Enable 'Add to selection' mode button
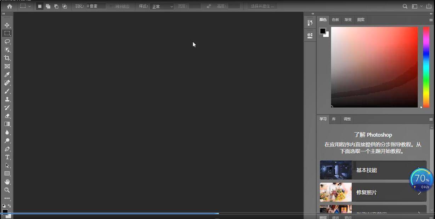The width and height of the screenshot is (435, 219). (x=48, y=6)
